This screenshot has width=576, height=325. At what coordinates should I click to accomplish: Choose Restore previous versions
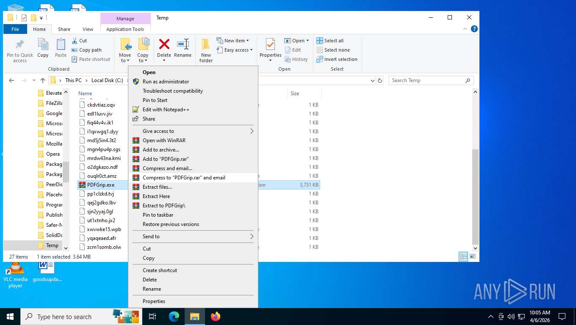click(x=193, y=224)
